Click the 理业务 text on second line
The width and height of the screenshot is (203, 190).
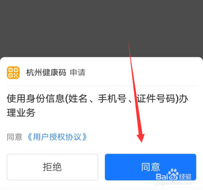click(x=21, y=113)
